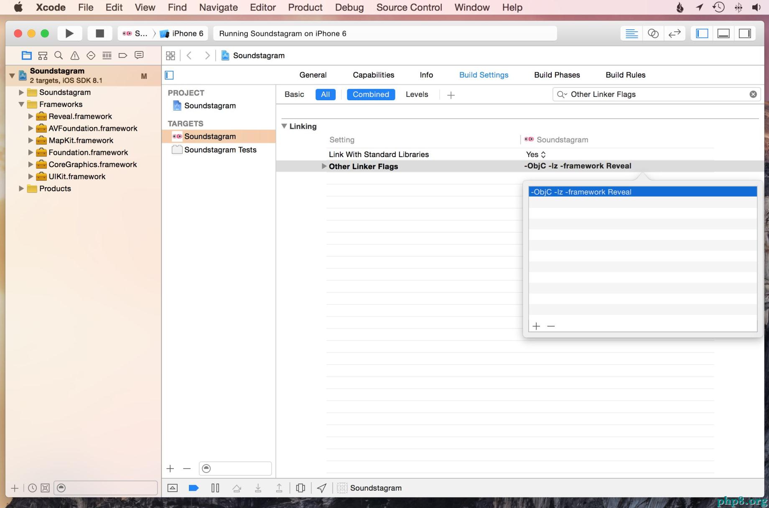Run the app with the Play button

coord(69,33)
